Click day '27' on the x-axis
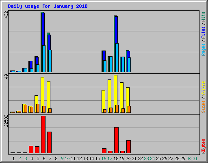This screenshot has height=163, width=208. pyautogui.click(x=171, y=159)
